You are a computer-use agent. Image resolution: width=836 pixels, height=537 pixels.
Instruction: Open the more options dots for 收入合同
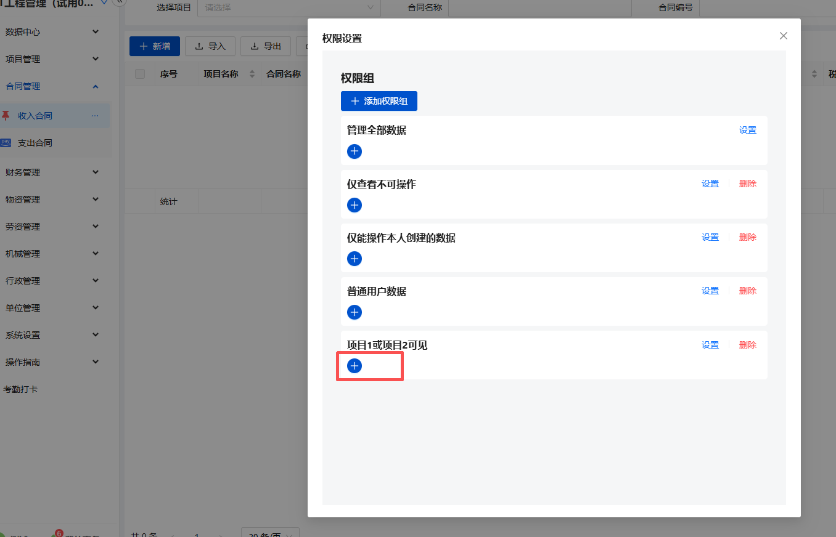click(x=94, y=116)
